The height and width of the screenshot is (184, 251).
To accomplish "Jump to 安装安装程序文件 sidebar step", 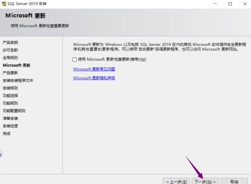I will [18, 81].
